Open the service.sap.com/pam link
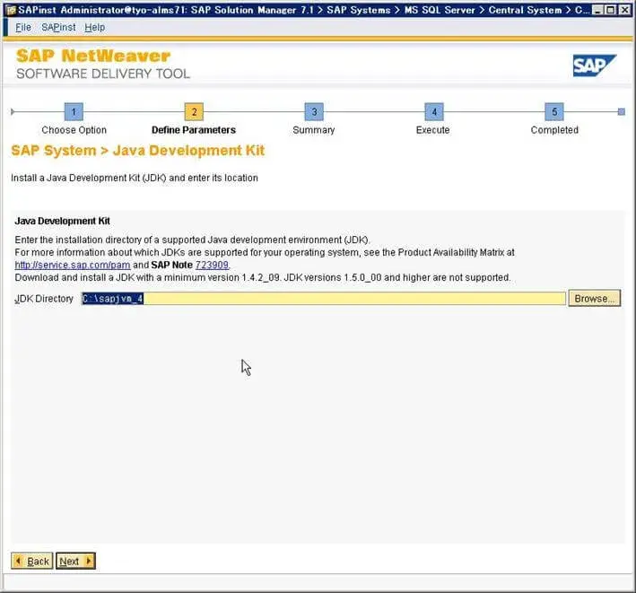Screen dimensions: 636x593 [x=73, y=265]
